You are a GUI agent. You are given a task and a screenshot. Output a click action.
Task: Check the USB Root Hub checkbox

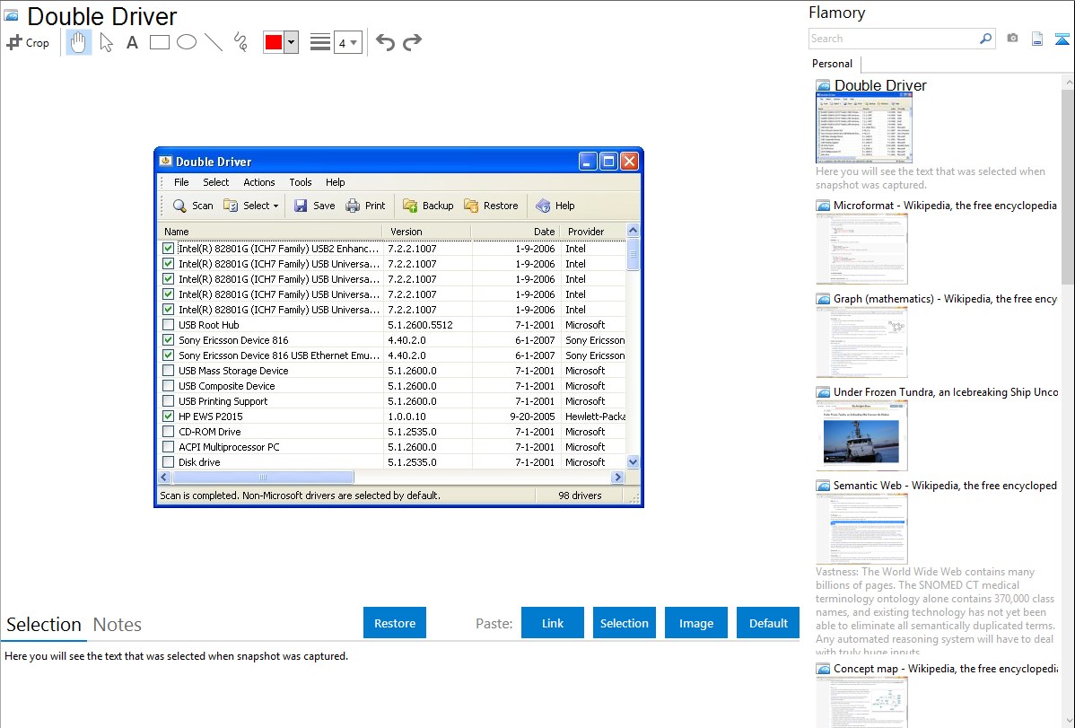point(168,325)
